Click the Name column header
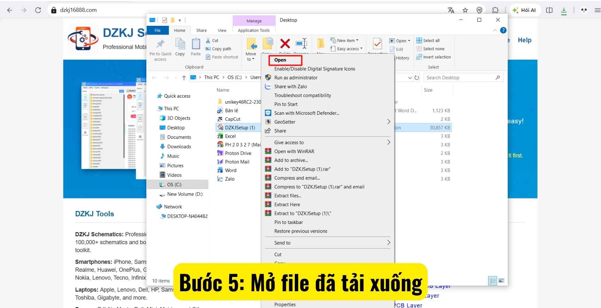Viewport: 601px width, 308px height. tap(223, 90)
